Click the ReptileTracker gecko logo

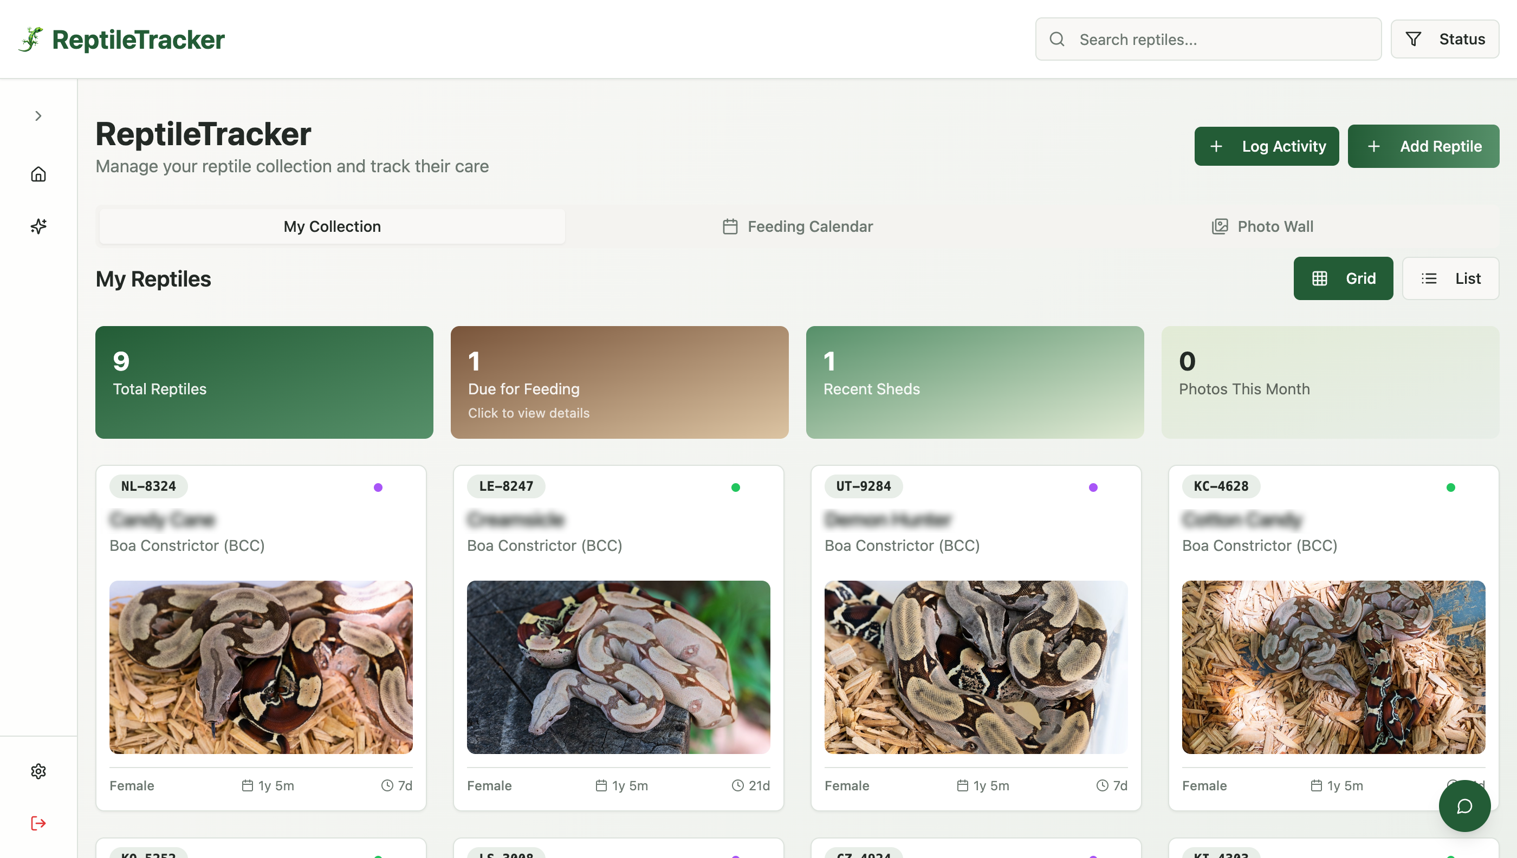tap(31, 39)
